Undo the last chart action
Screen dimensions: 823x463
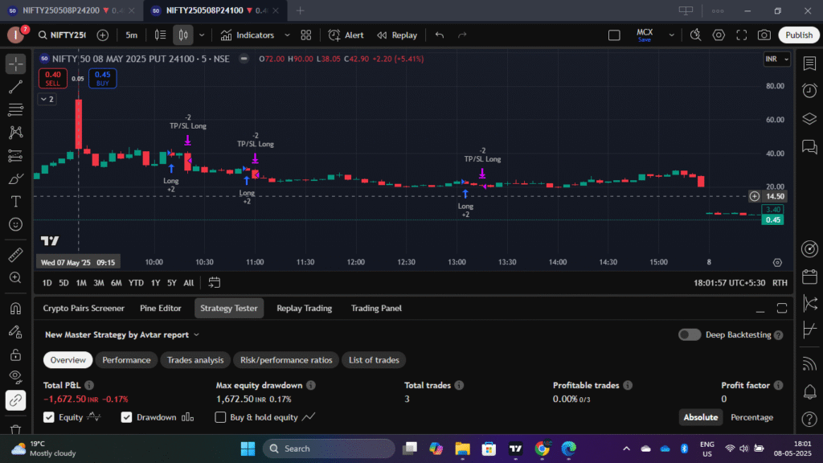tap(440, 35)
